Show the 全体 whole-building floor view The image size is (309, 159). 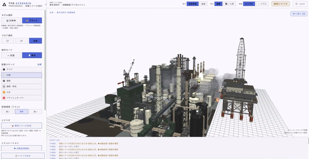[x=36, y=41]
